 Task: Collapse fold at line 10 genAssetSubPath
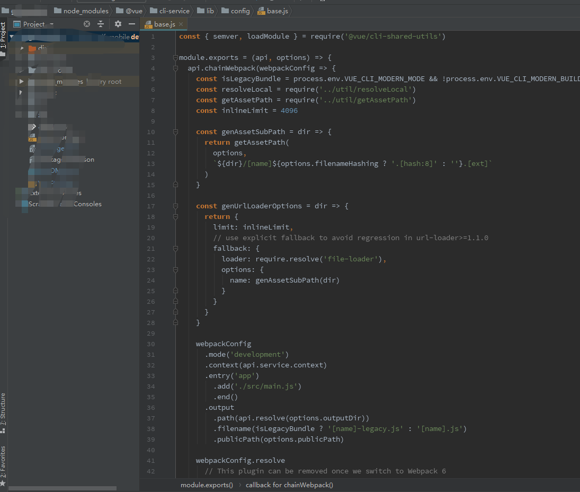pyautogui.click(x=176, y=132)
